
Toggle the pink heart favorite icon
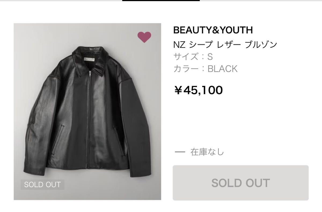pyautogui.click(x=144, y=37)
